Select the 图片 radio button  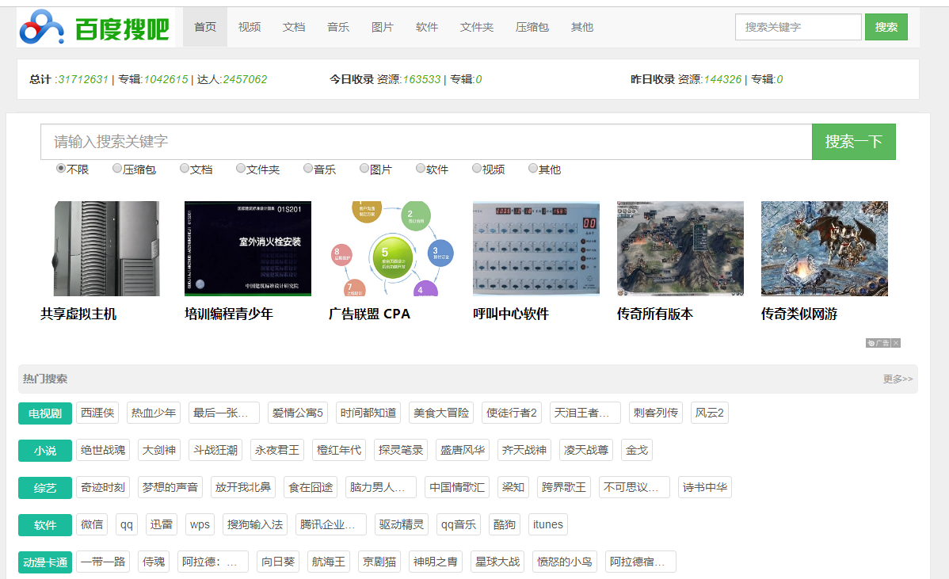364,168
